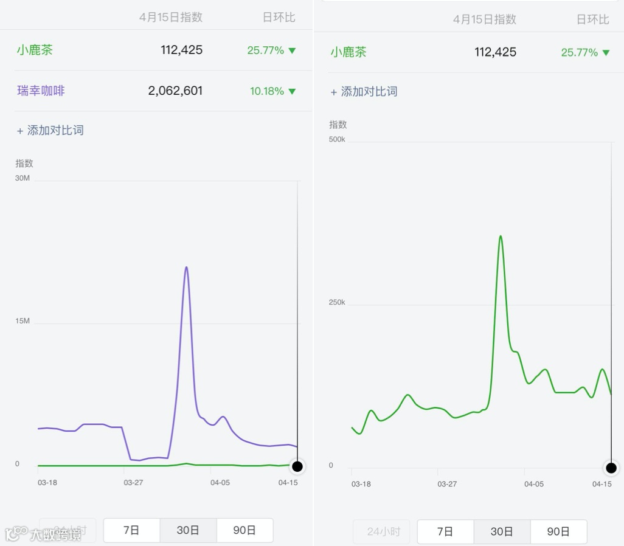Open 小鹿茶 keyword in right panel
The image size is (624, 546).
point(348,52)
